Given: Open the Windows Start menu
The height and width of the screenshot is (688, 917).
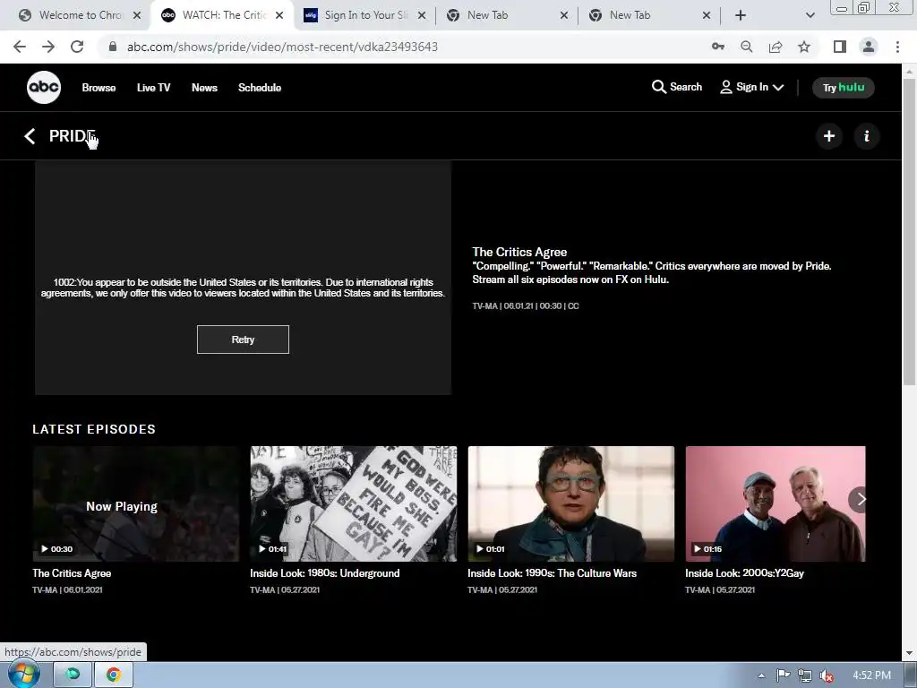Looking at the screenshot, I should [23, 675].
